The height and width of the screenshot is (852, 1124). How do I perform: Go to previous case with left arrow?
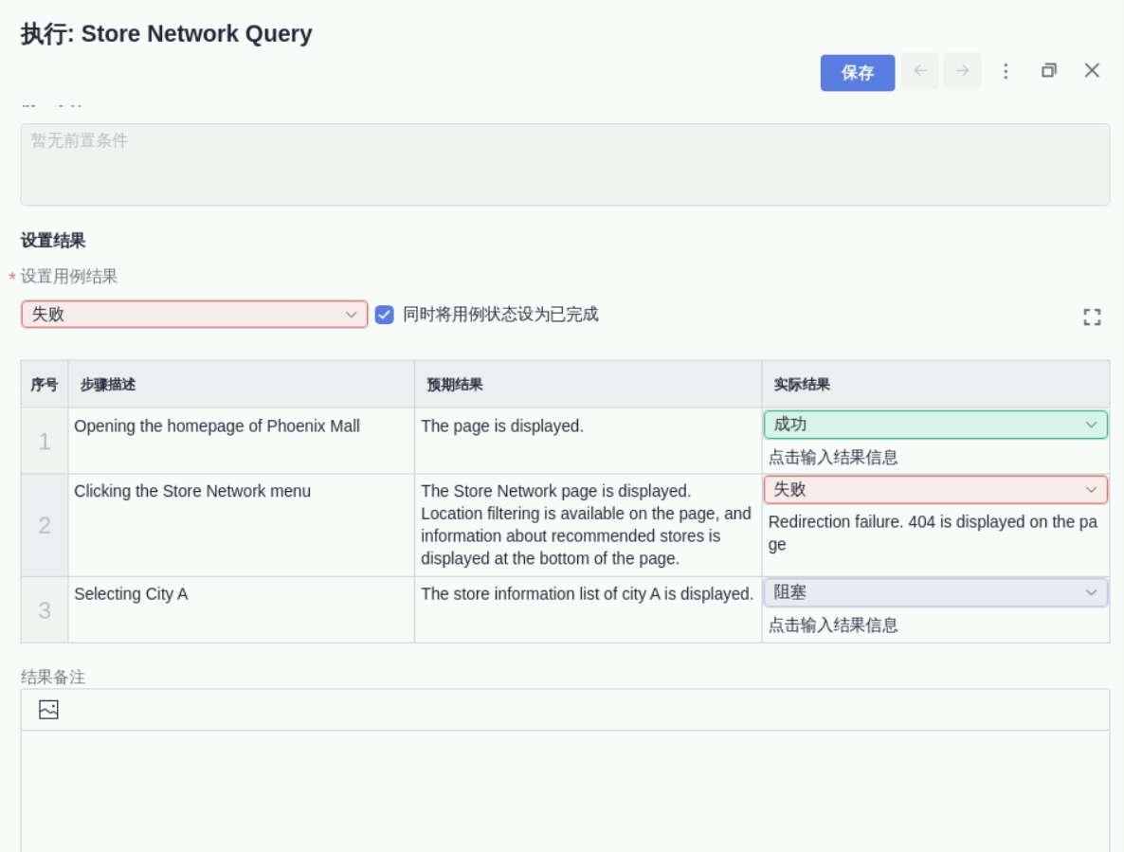coord(919,71)
